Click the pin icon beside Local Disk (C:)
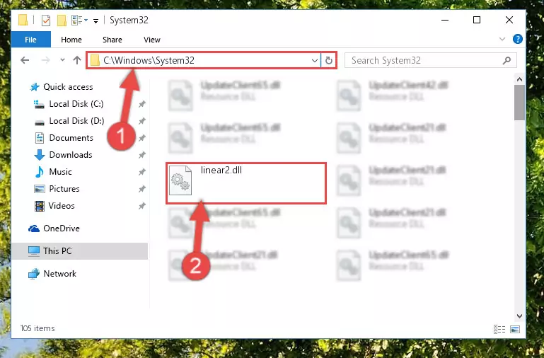The width and height of the screenshot is (544, 358). [142, 104]
